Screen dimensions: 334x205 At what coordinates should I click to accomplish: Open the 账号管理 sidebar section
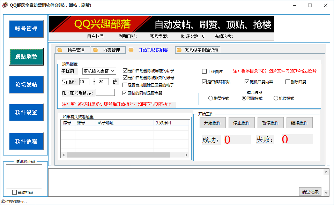(26, 29)
